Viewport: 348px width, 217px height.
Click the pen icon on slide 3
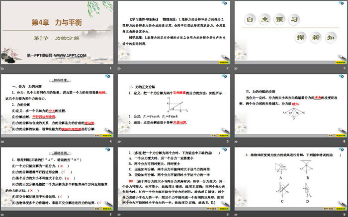click(x=342, y=57)
